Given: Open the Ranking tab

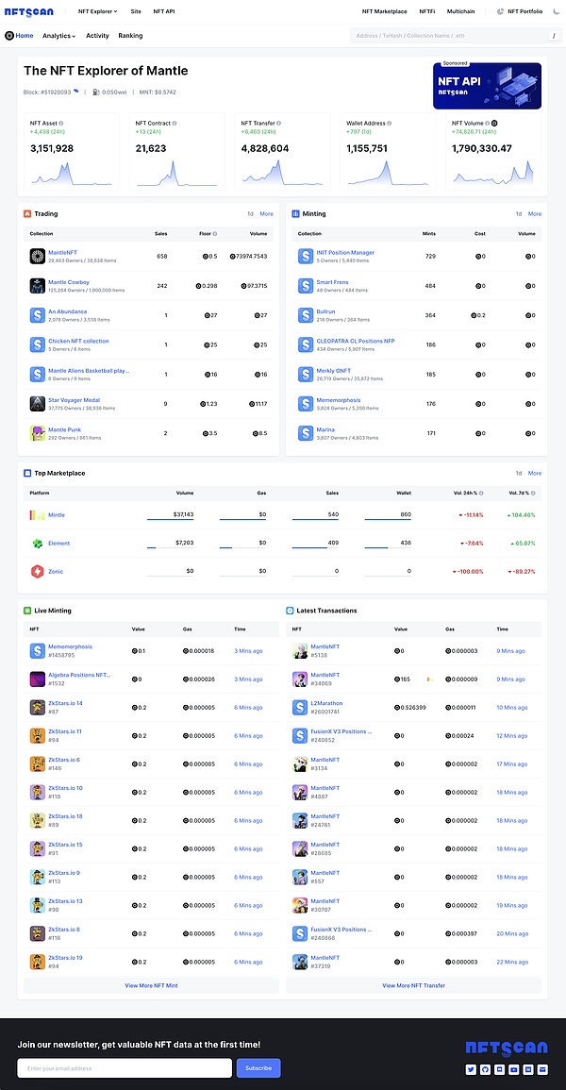Looking at the screenshot, I should pos(130,36).
